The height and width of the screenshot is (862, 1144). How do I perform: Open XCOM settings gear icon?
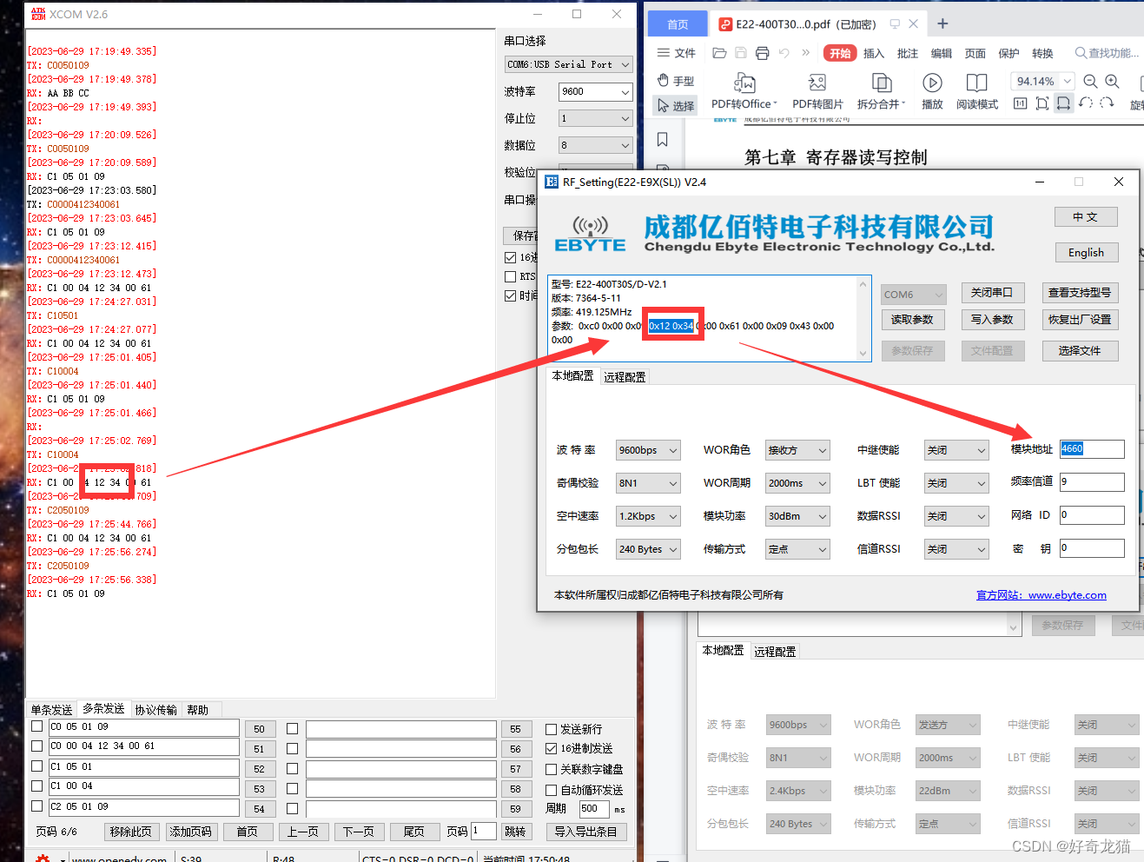(x=43, y=859)
